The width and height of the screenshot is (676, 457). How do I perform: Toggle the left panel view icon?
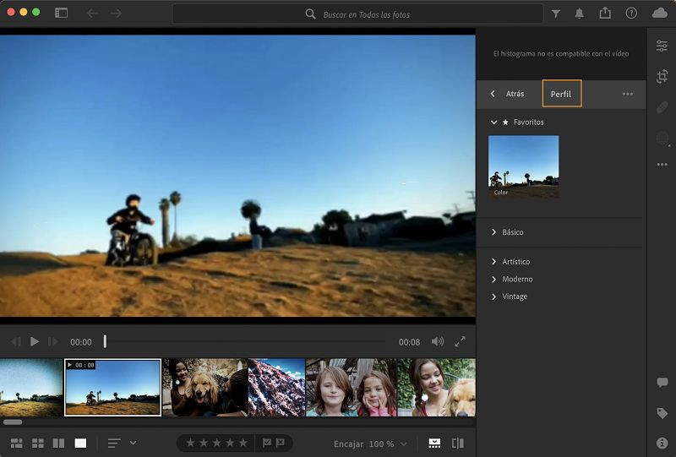(61, 13)
